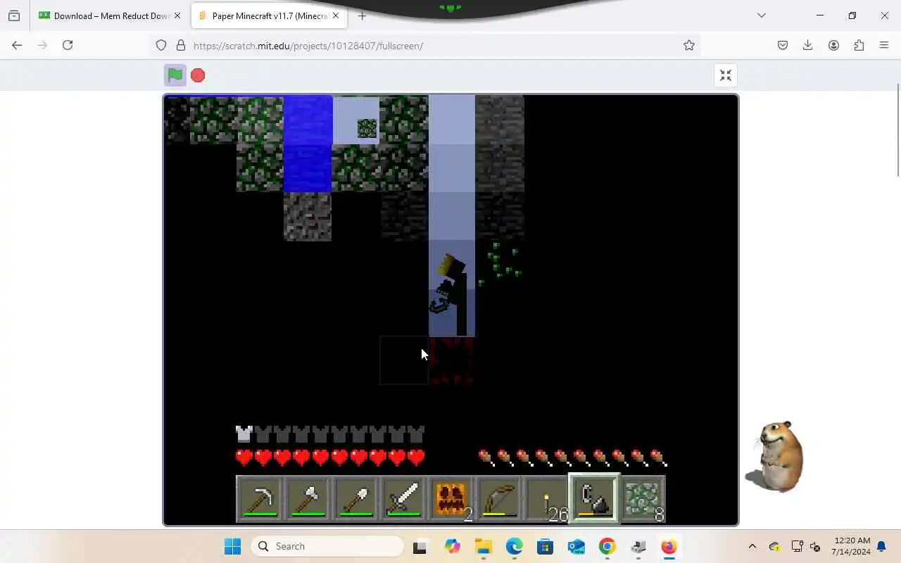Click the green flag to start the game
901x563 pixels.
[x=175, y=75]
